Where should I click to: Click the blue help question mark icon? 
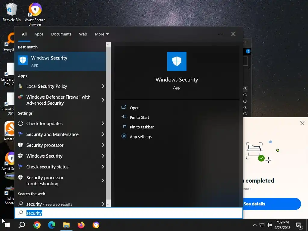pyautogui.click(x=248, y=51)
